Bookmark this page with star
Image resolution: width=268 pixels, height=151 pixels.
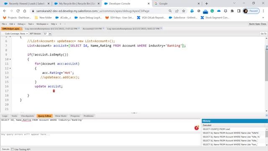point(183,11)
